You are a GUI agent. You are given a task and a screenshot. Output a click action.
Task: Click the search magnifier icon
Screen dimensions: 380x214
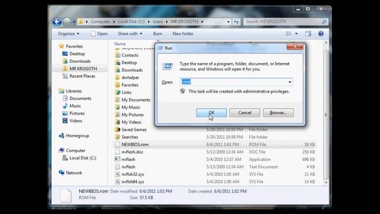pos(324,21)
